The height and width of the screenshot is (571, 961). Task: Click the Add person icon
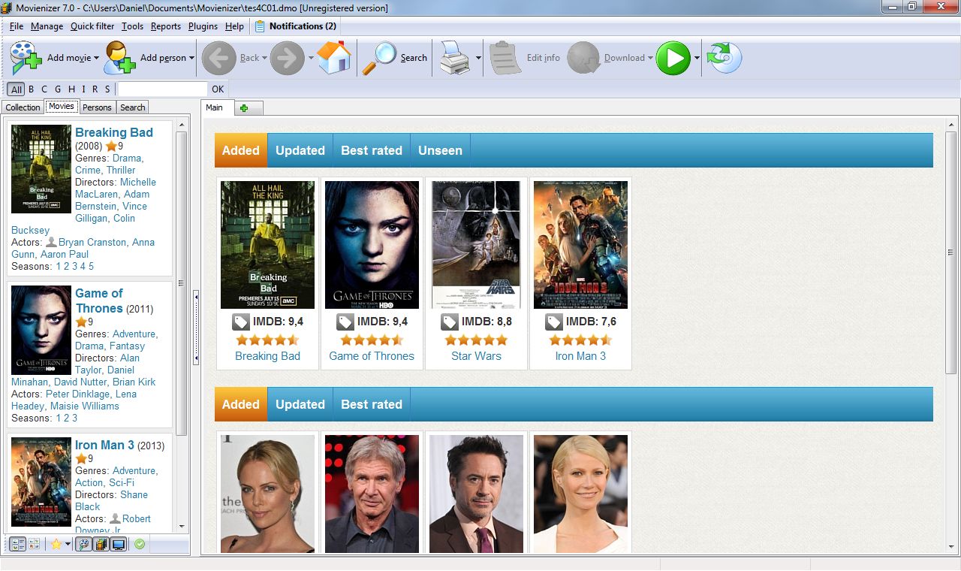tap(119, 58)
